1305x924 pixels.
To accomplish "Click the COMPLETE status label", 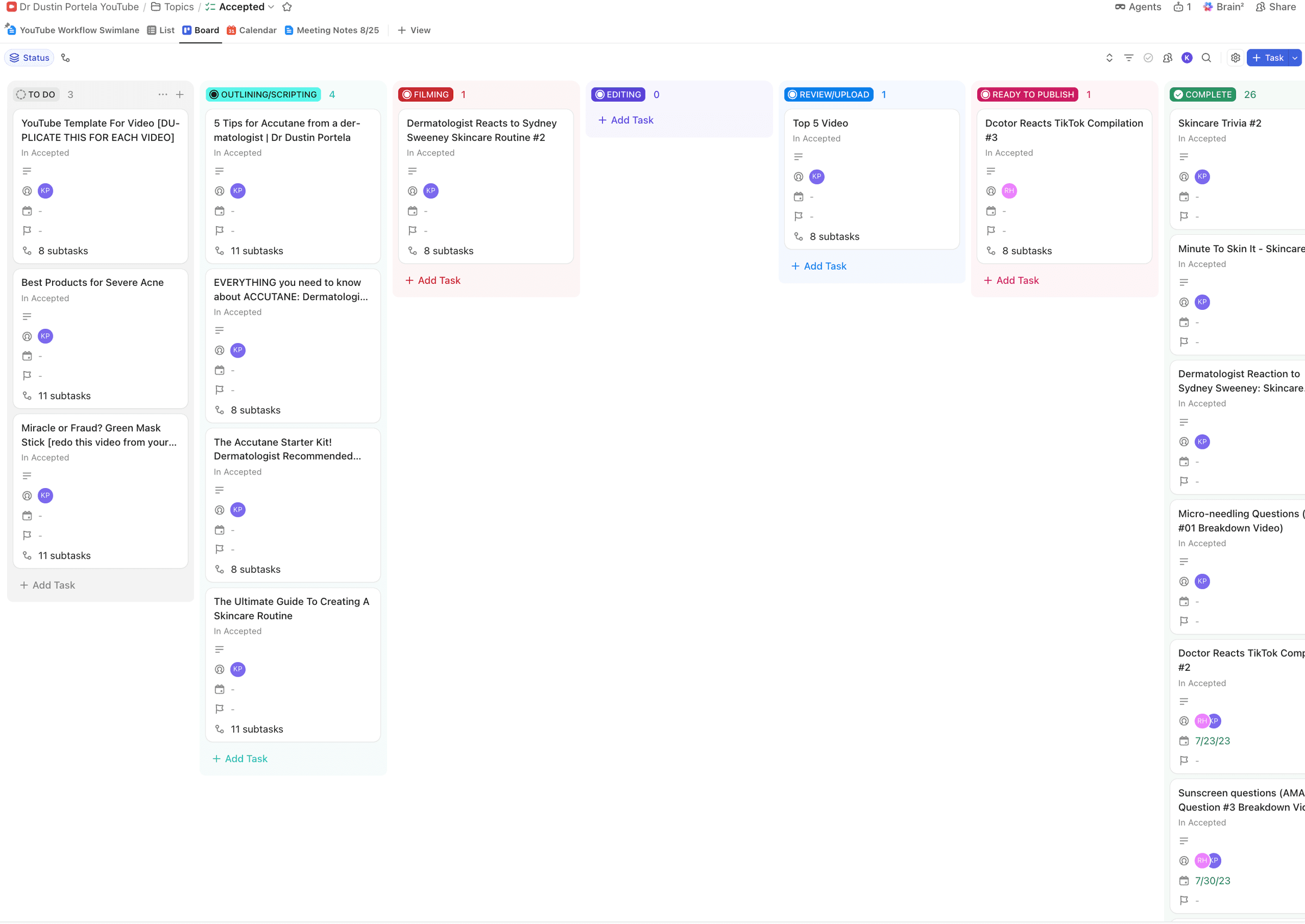I will click(x=1202, y=95).
